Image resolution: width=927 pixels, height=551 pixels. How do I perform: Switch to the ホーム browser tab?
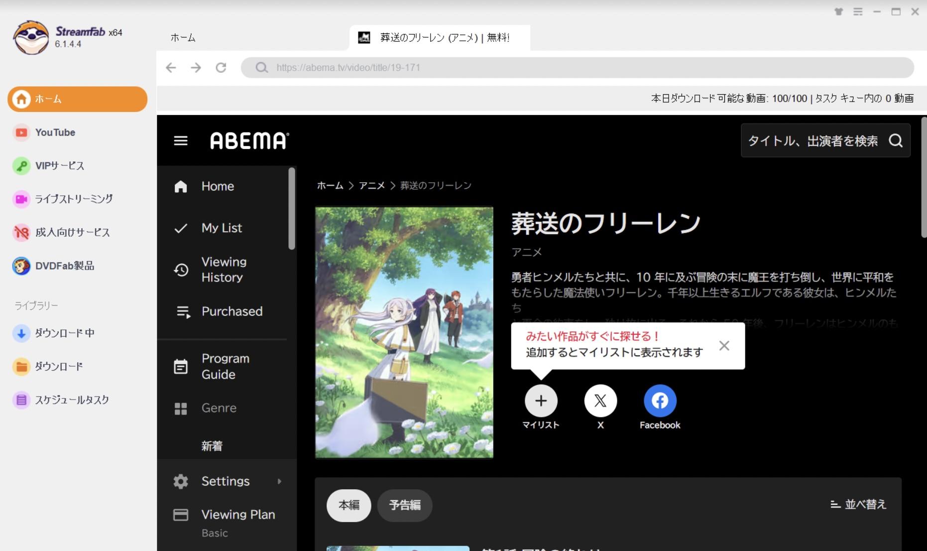coord(183,38)
